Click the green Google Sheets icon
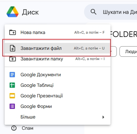This screenshot has width=137, height=134. tap(12, 85)
